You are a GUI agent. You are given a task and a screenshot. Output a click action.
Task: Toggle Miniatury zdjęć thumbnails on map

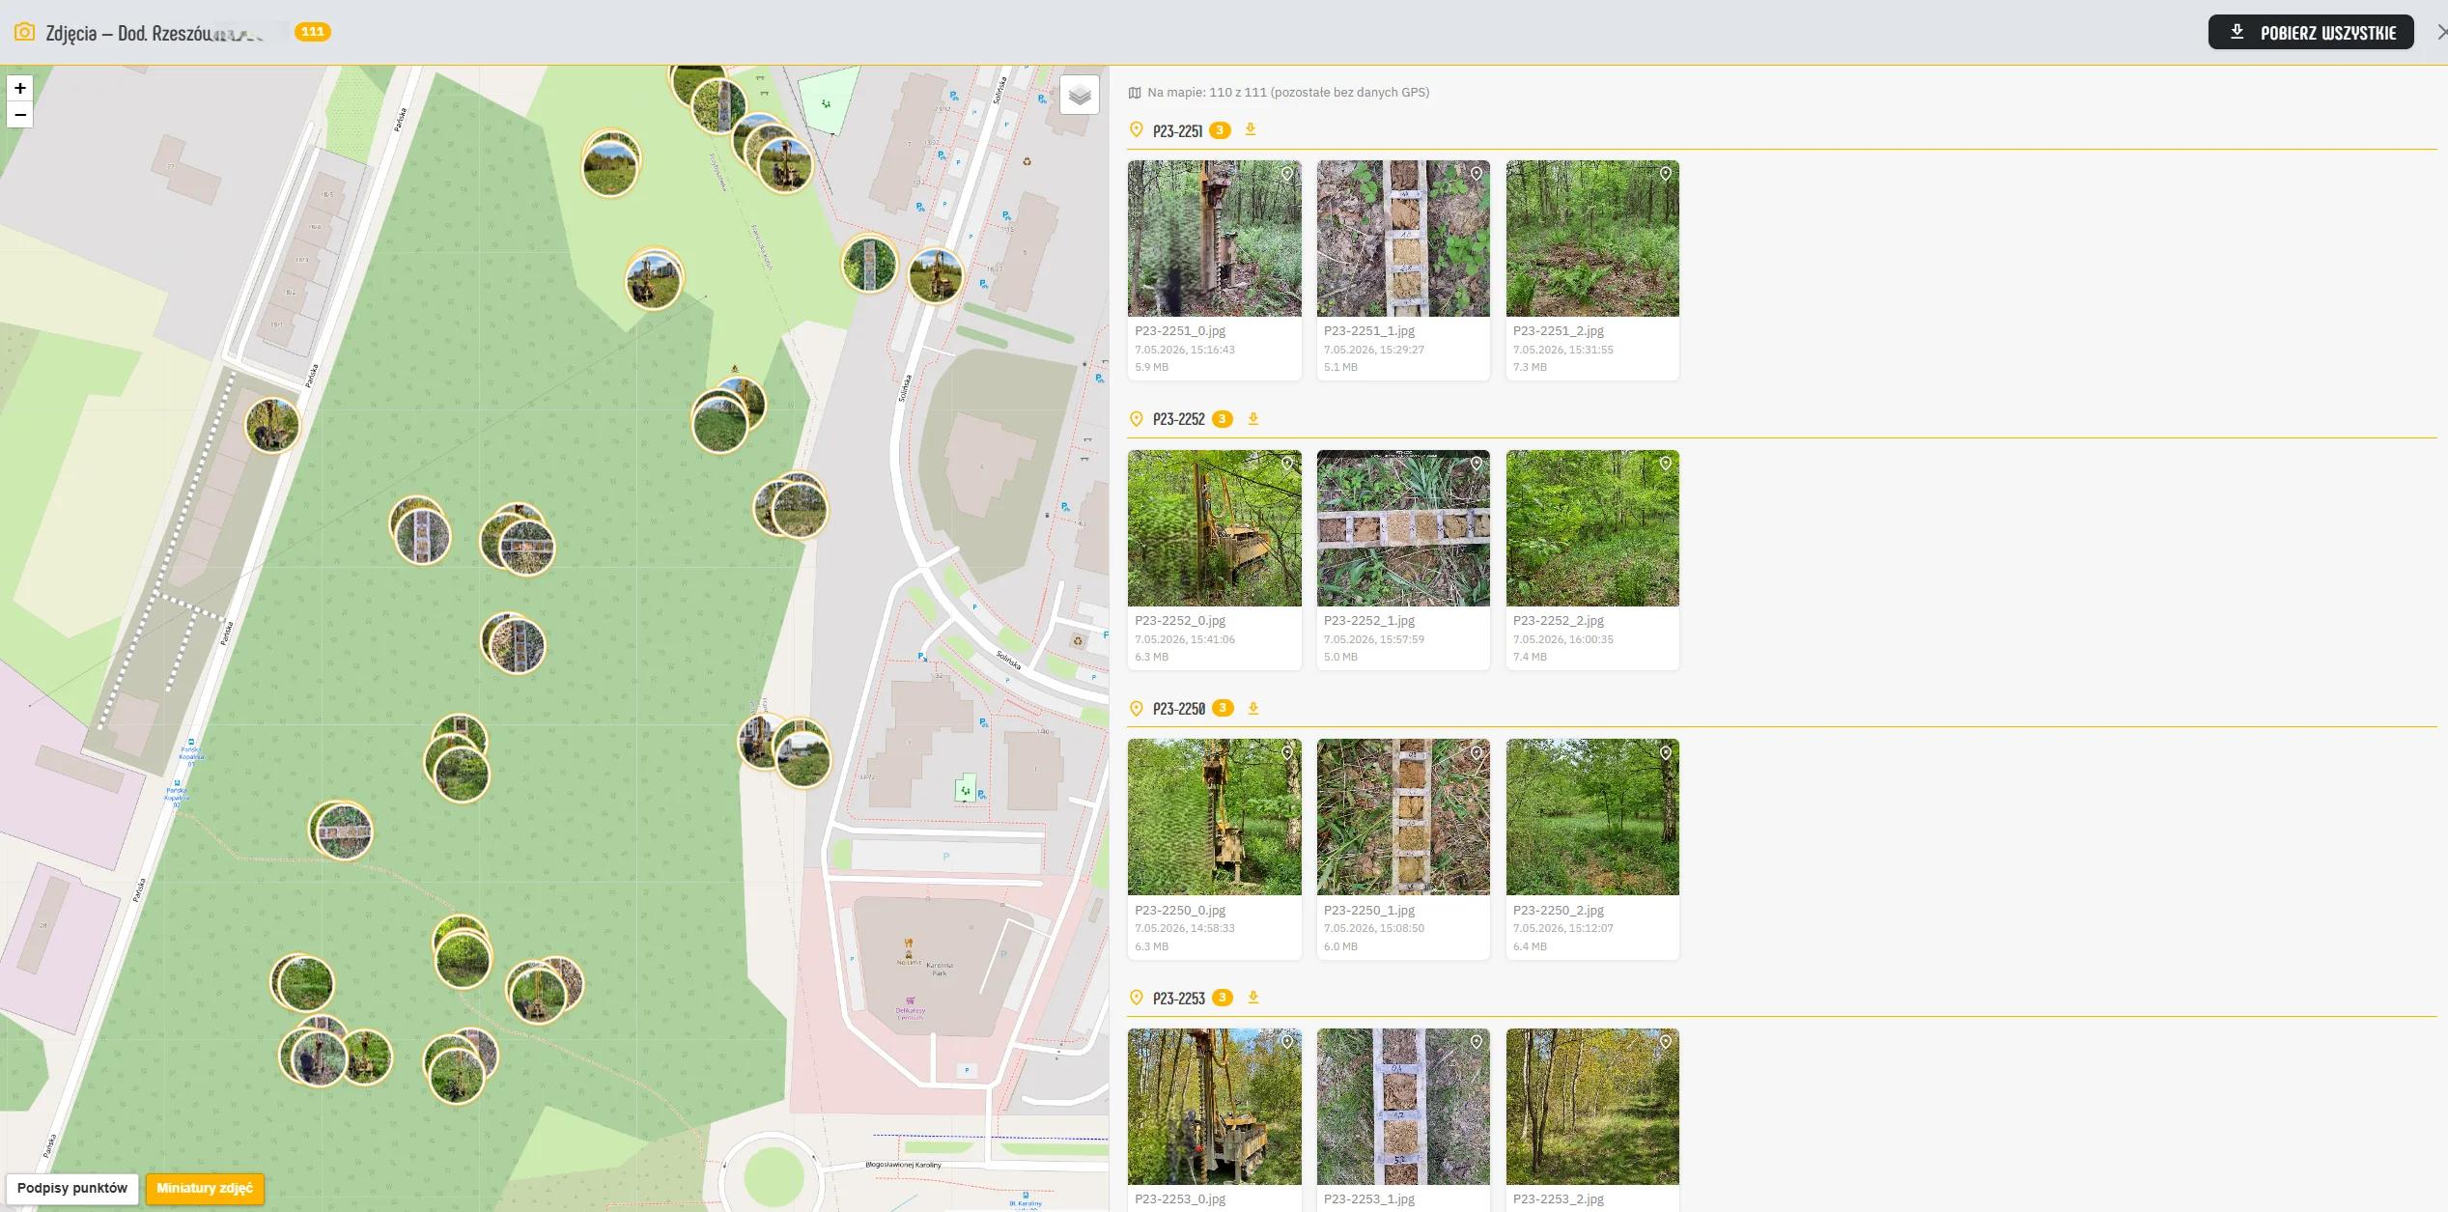(205, 1188)
